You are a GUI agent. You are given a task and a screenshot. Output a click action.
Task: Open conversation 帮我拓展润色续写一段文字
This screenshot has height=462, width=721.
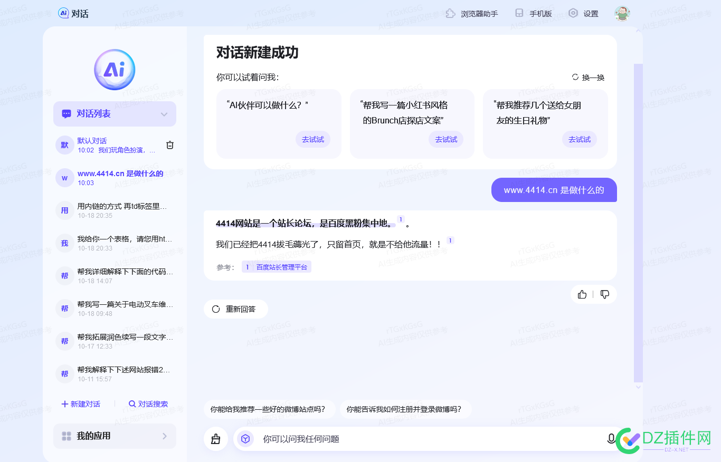(x=115, y=341)
